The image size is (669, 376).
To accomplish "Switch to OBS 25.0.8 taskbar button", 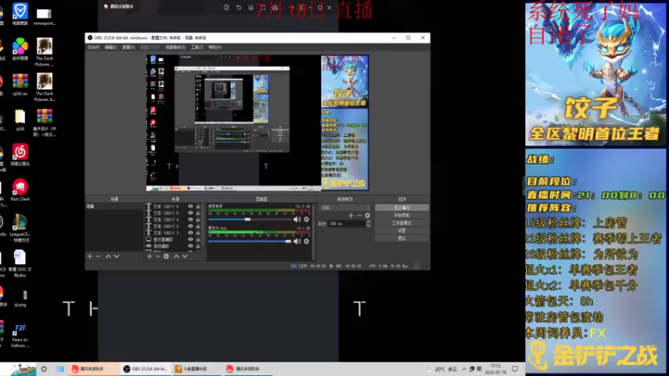I will click(x=145, y=369).
